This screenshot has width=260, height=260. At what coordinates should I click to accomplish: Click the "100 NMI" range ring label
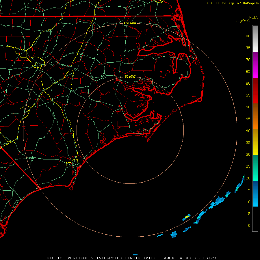pos(130,23)
